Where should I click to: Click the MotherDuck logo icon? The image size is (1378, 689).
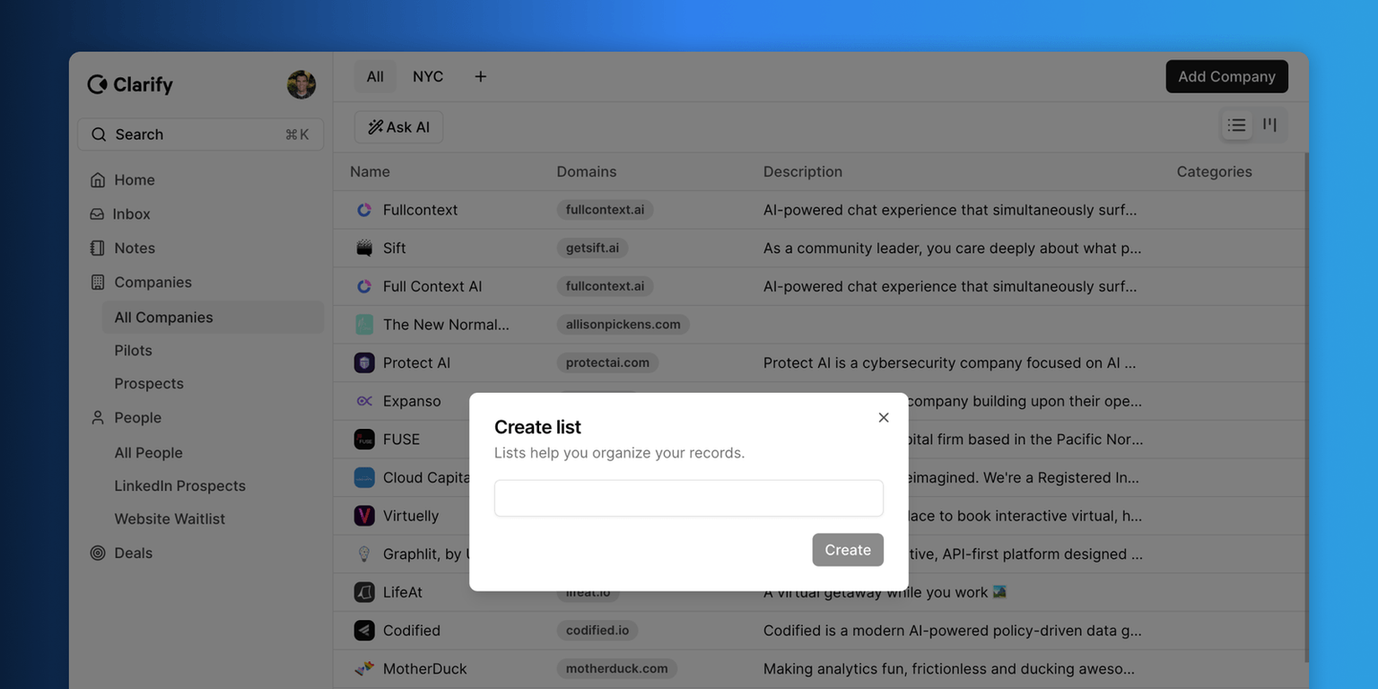click(364, 668)
